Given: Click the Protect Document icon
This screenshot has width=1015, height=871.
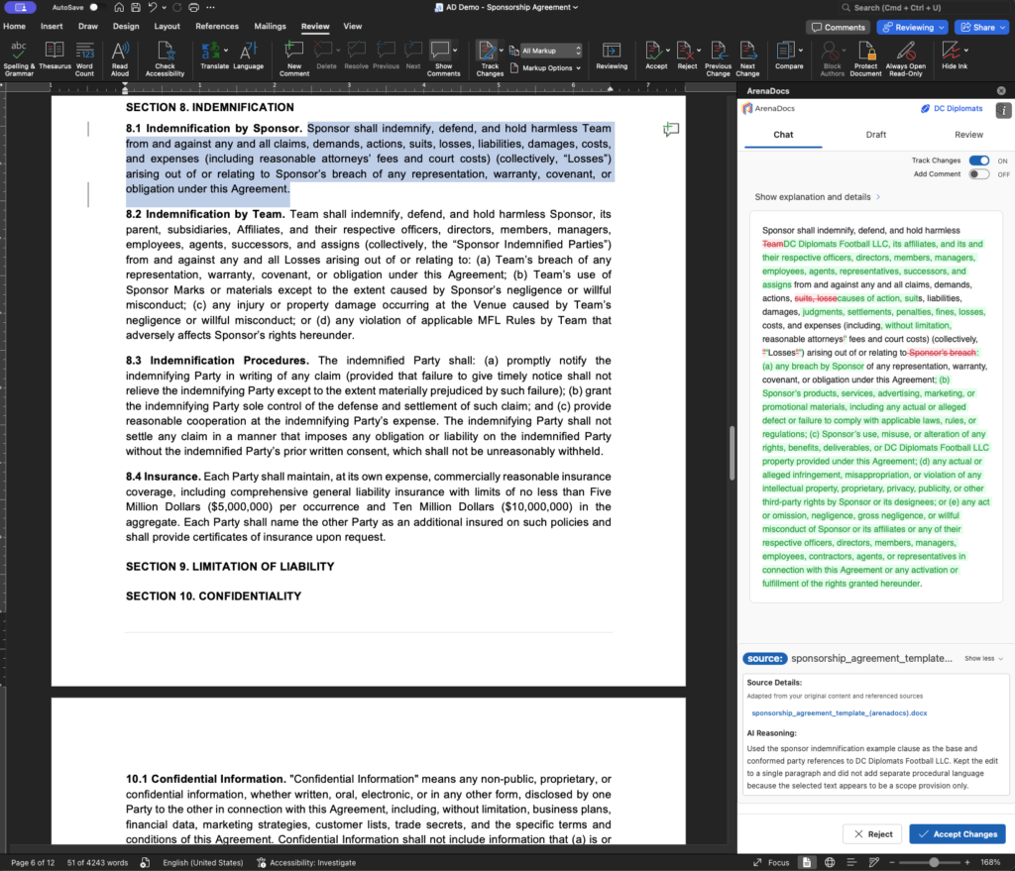Looking at the screenshot, I should coord(865,58).
